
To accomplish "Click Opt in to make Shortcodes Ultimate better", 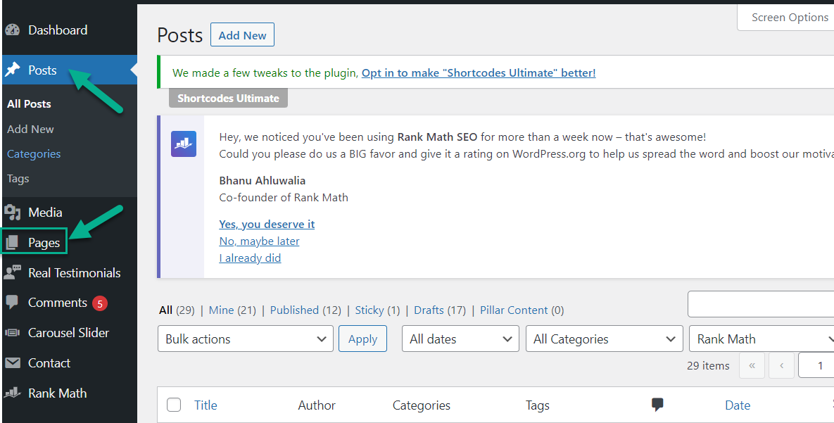I will coord(479,73).
